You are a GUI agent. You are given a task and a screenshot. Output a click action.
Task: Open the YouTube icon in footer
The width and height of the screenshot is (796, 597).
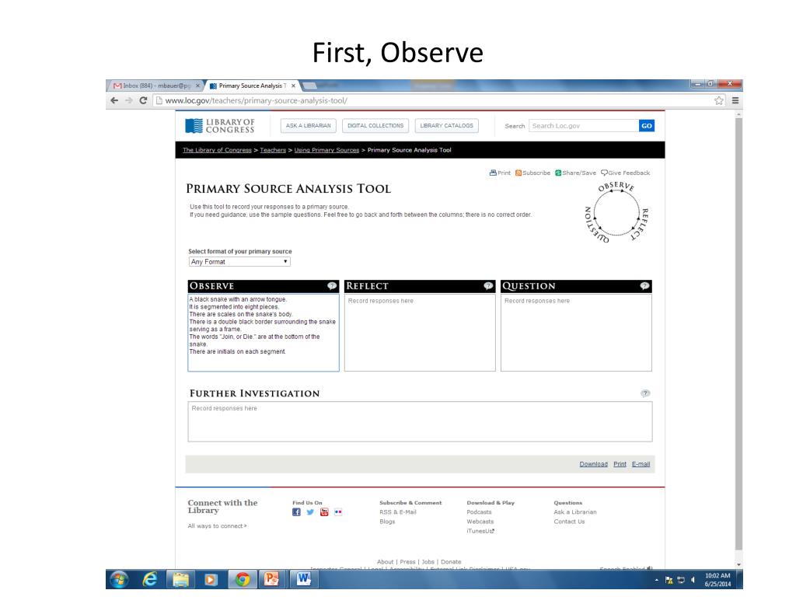(324, 512)
